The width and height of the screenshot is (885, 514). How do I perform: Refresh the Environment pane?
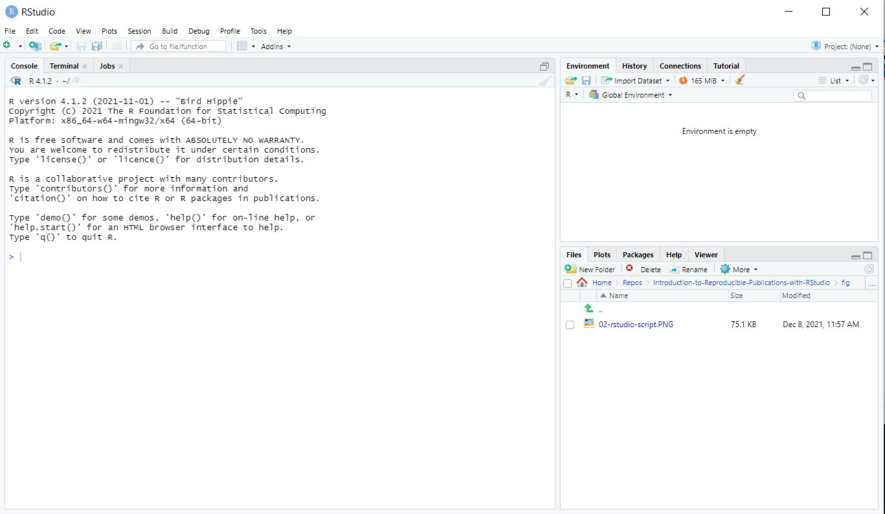tap(862, 80)
